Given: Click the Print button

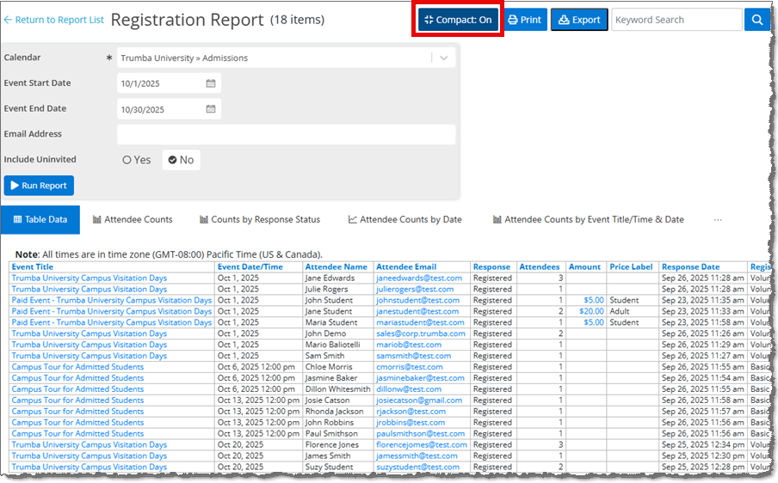Looking at the screenshot, I should (525, 20).
